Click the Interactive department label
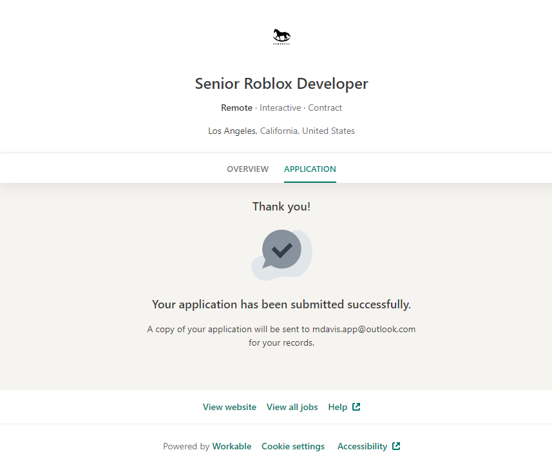The width and height of the screenshot is (552, 468). (280, 108)
